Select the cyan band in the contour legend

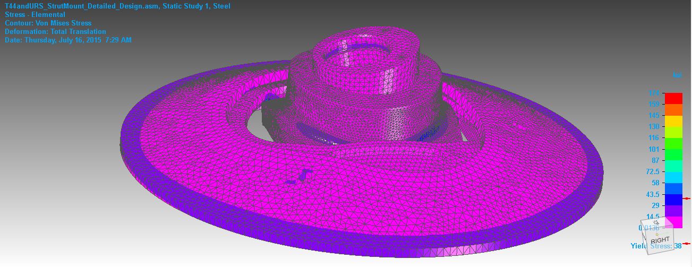(673, 177)
